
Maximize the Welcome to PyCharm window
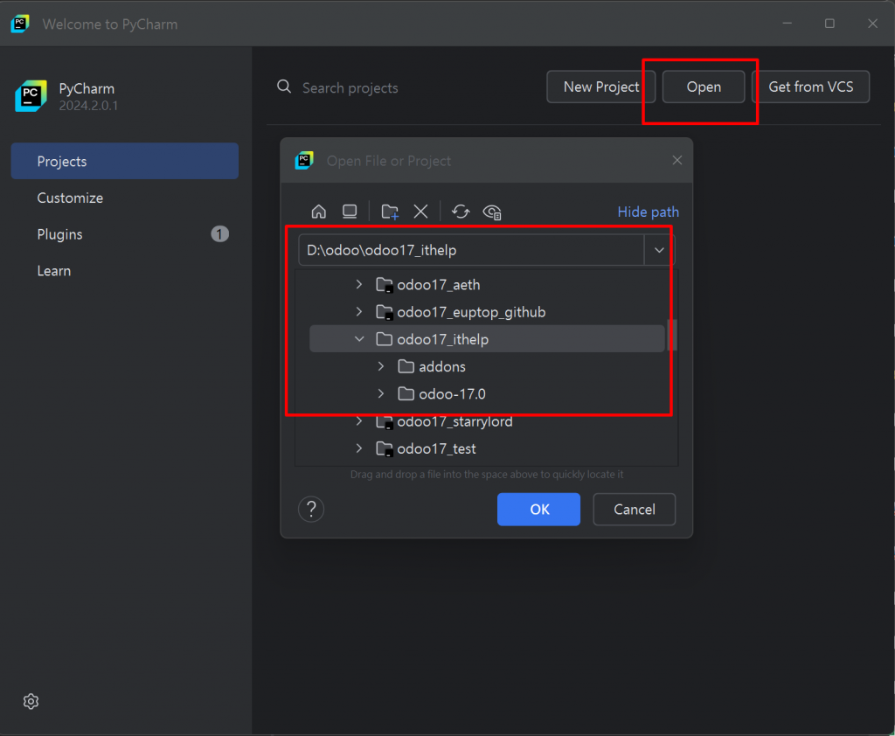click(829, 24)
